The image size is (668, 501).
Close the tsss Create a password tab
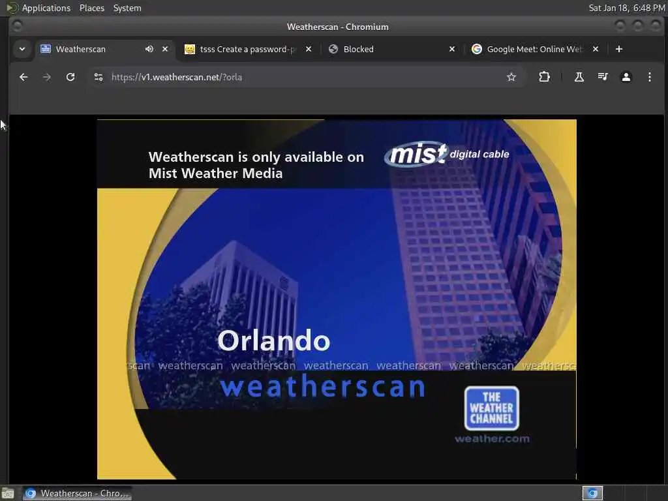click(309, 49)
